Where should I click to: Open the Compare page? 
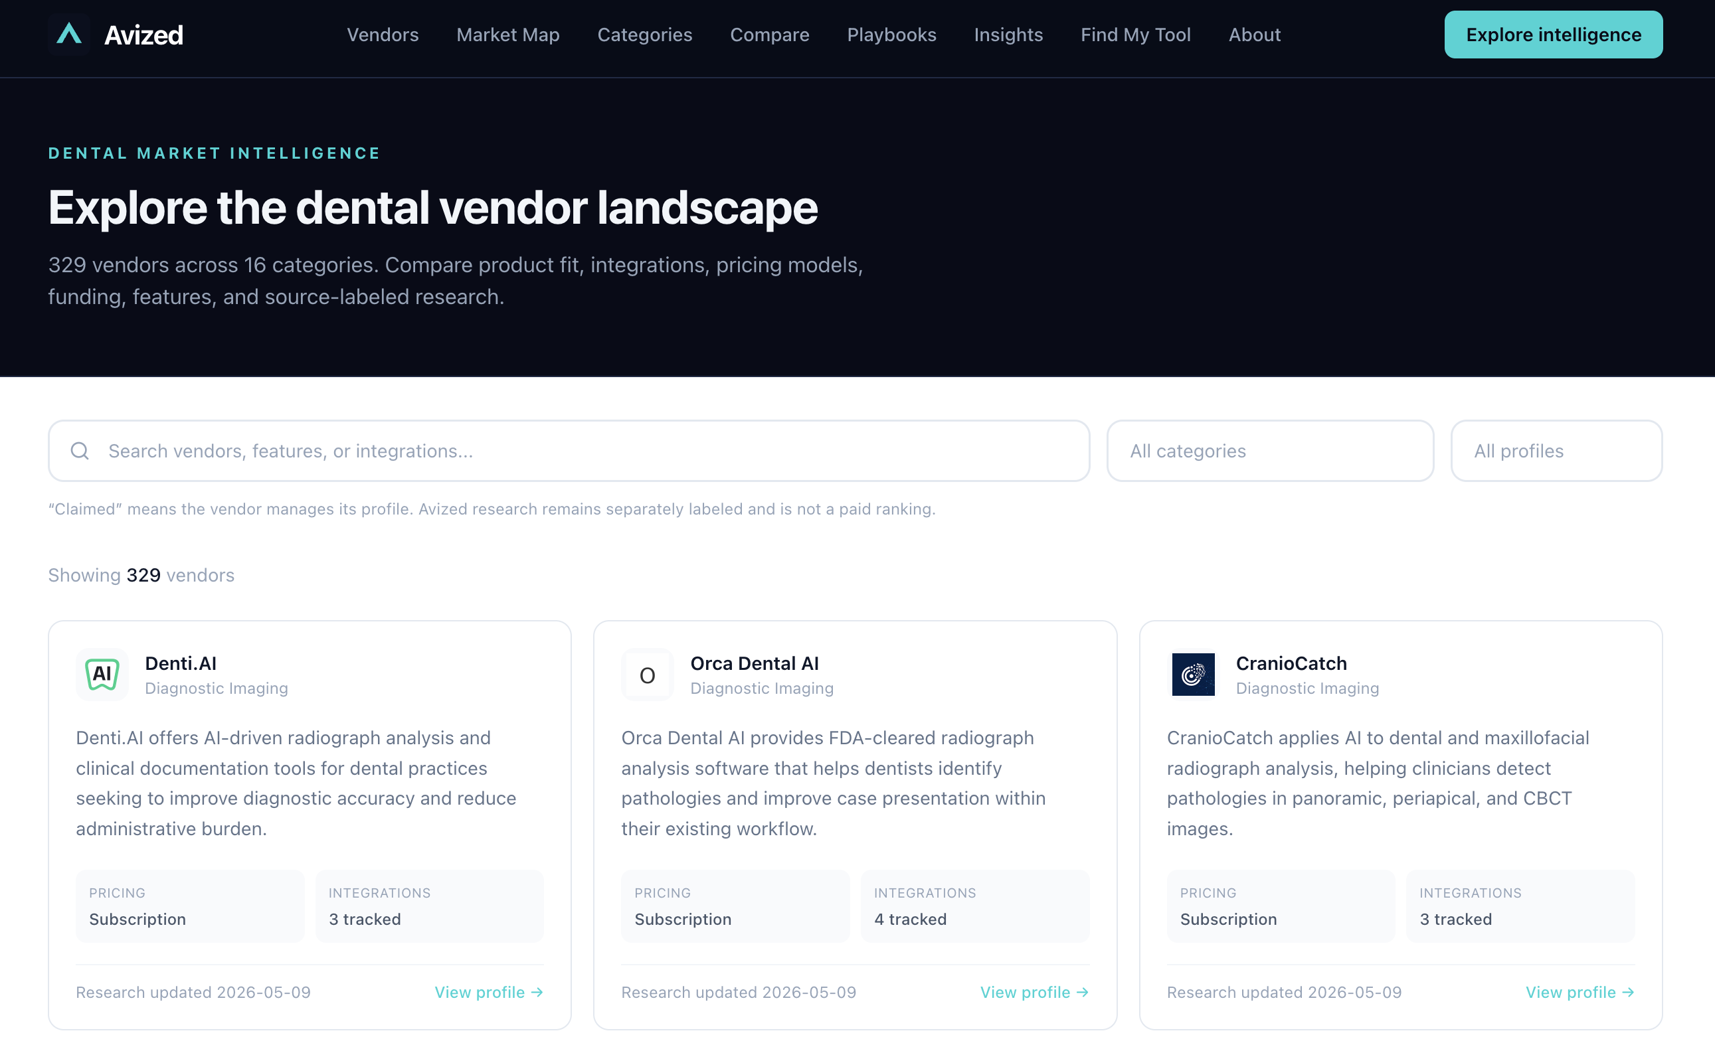[769, 35]
